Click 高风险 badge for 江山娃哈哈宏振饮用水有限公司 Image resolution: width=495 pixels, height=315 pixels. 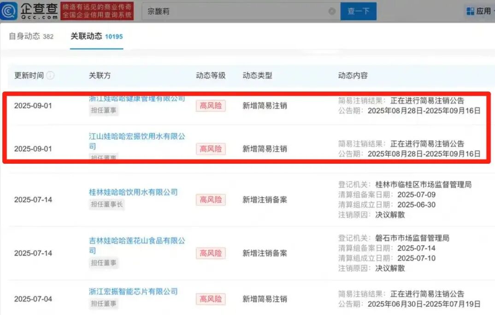pyautogui.click(x=210, y=149)
